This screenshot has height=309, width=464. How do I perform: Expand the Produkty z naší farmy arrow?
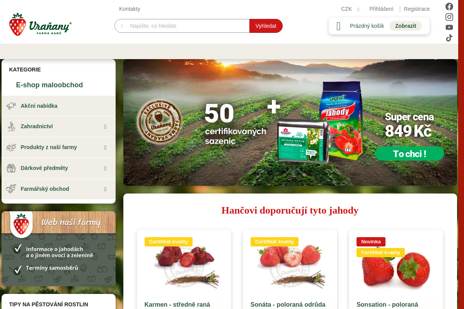point(105,148)
